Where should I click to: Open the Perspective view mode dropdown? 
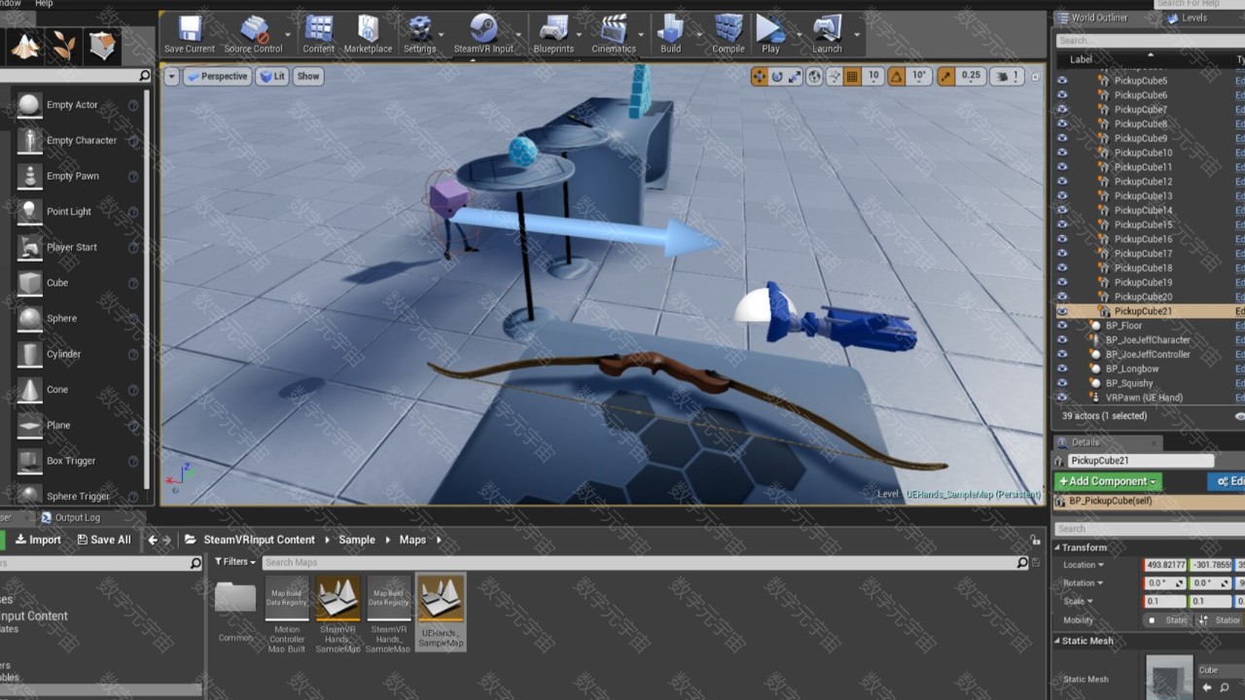pyautogui.click(x=217, y=76)
